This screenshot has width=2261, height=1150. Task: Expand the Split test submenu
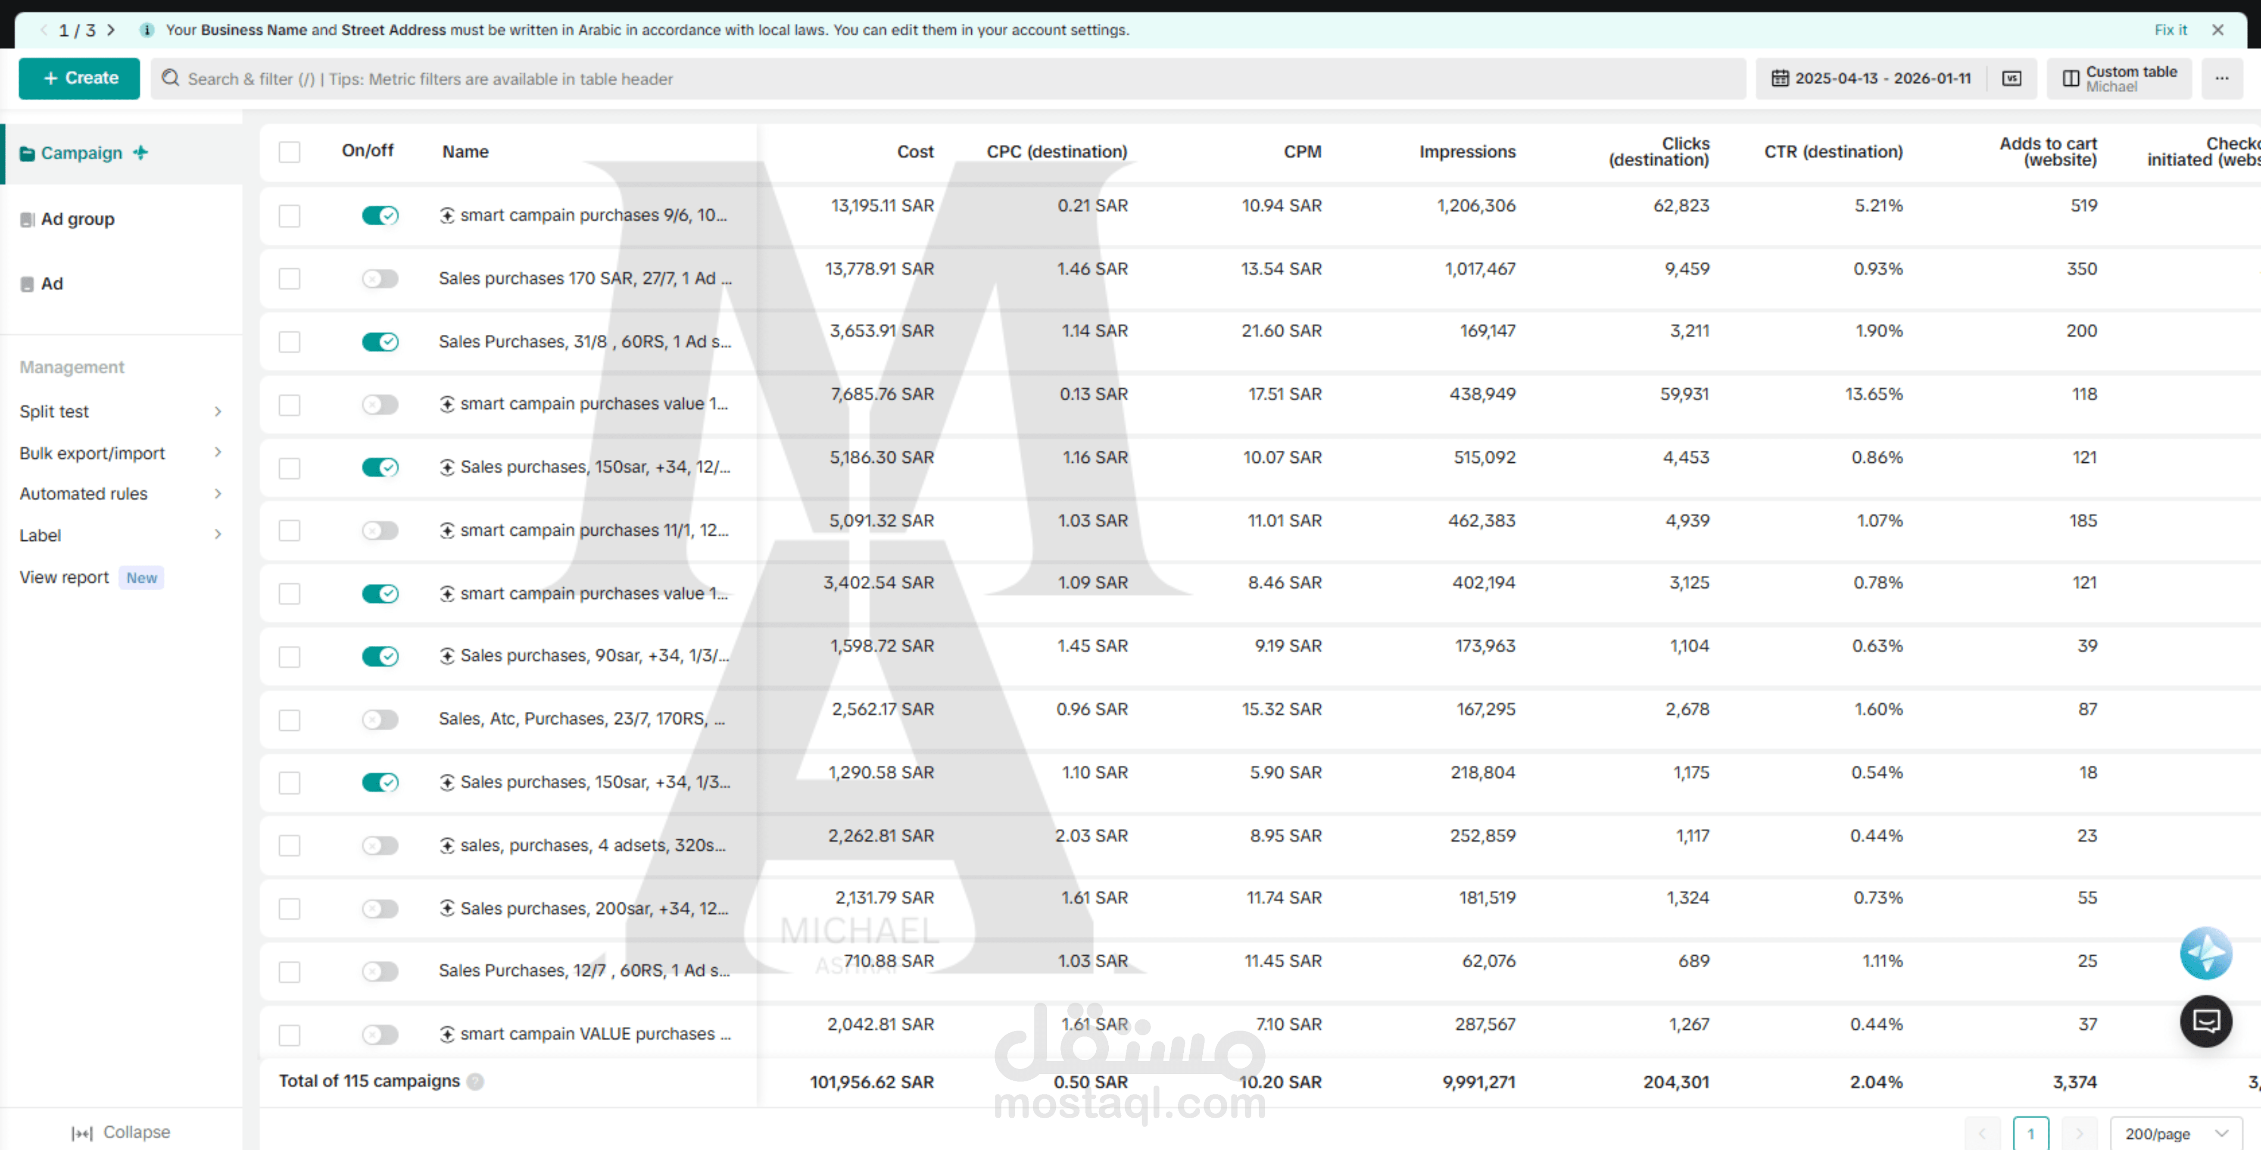click(120, 412)
